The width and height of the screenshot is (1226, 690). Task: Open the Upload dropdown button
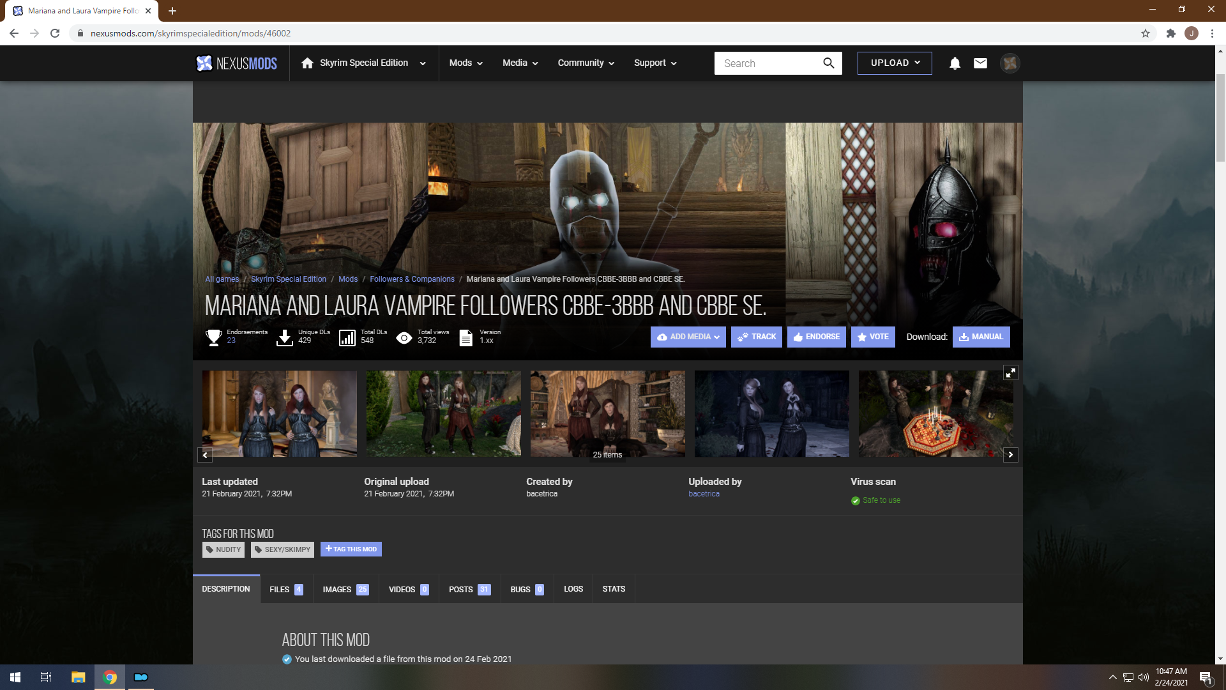point(895,63)
